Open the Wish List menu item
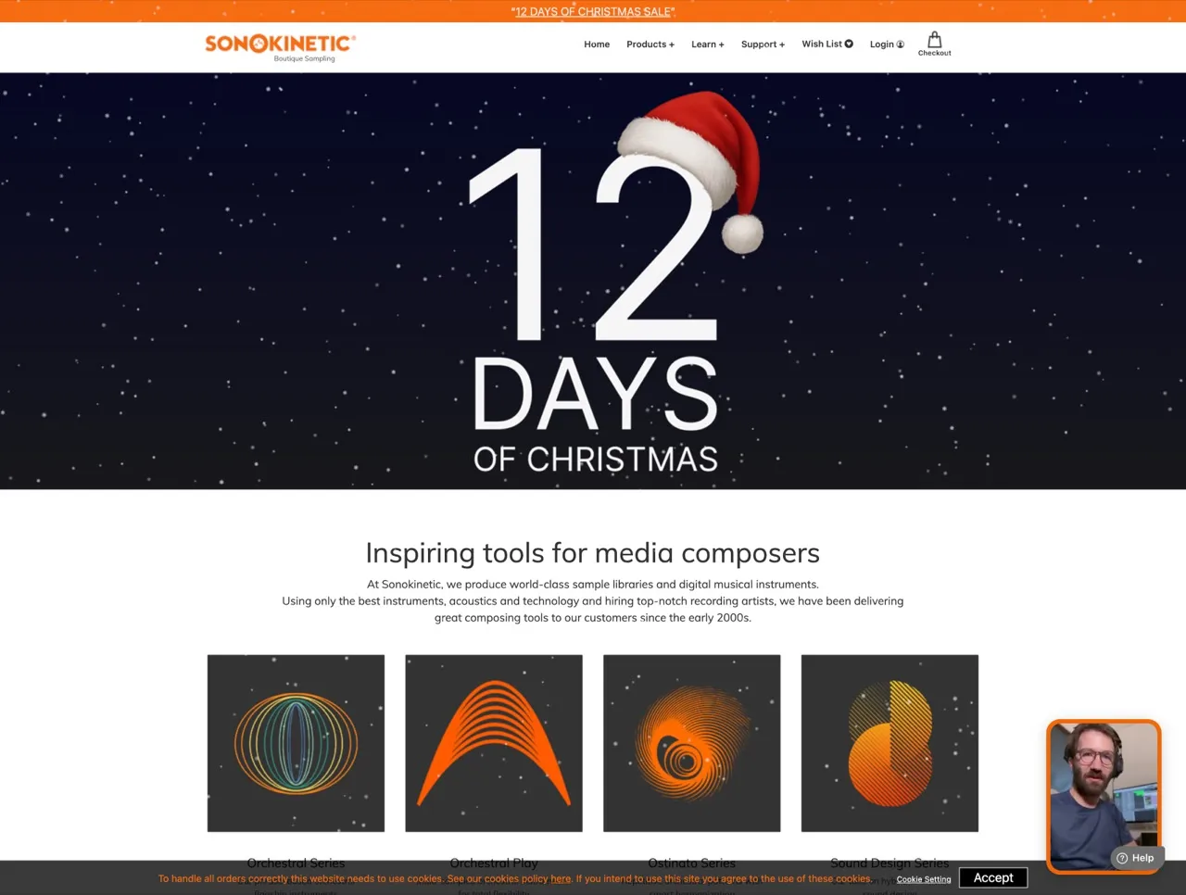 coord(823,43)
